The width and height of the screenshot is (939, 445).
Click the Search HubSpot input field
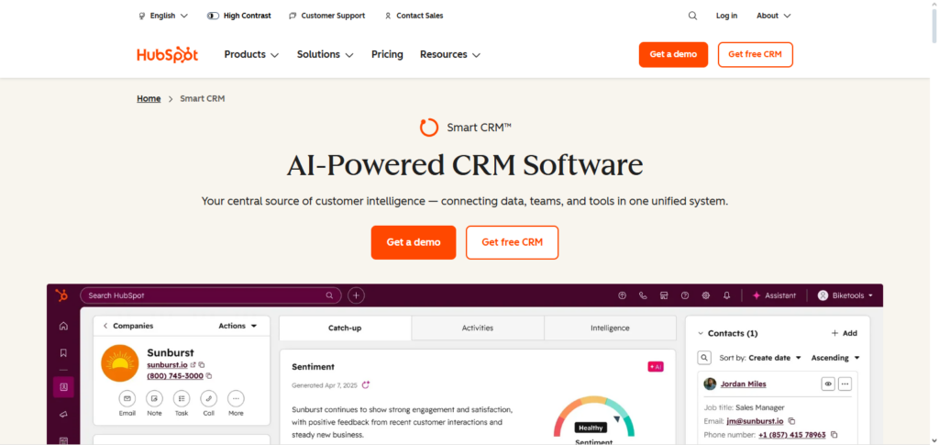tap(211, 295)
